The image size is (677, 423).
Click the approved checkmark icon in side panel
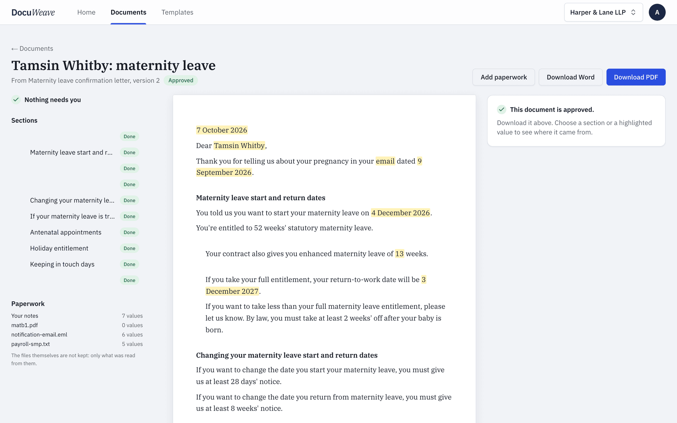502,109
